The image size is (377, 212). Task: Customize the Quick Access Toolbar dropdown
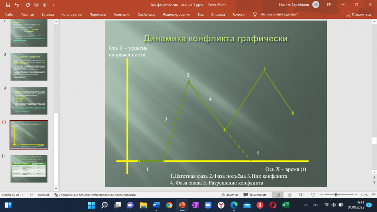[54, 5]
